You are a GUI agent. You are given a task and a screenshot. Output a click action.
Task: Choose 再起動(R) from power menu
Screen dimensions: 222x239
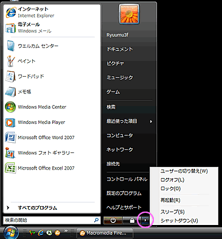coord(170,200)
